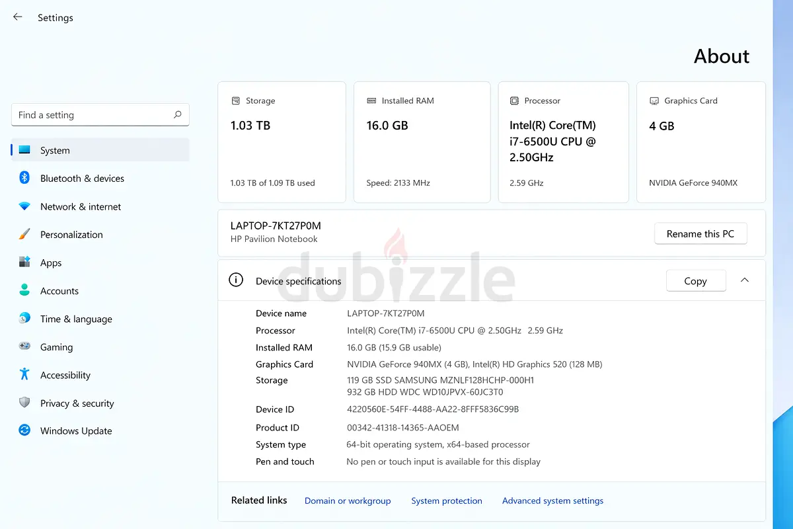Select the Personalization paintbrush icon
Screen dimensions: 793x529
[x=24, y=234]
